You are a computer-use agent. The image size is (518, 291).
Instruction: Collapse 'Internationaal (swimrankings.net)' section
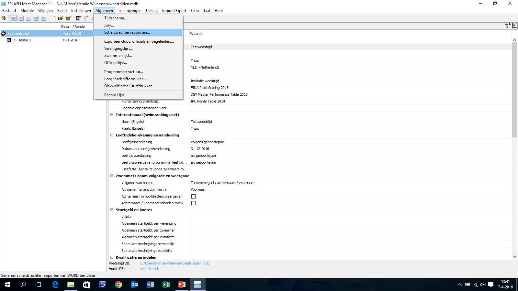112,115
